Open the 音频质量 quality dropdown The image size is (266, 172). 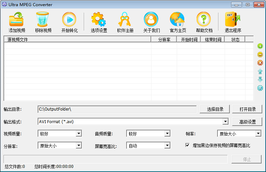(x=167, y=133)
